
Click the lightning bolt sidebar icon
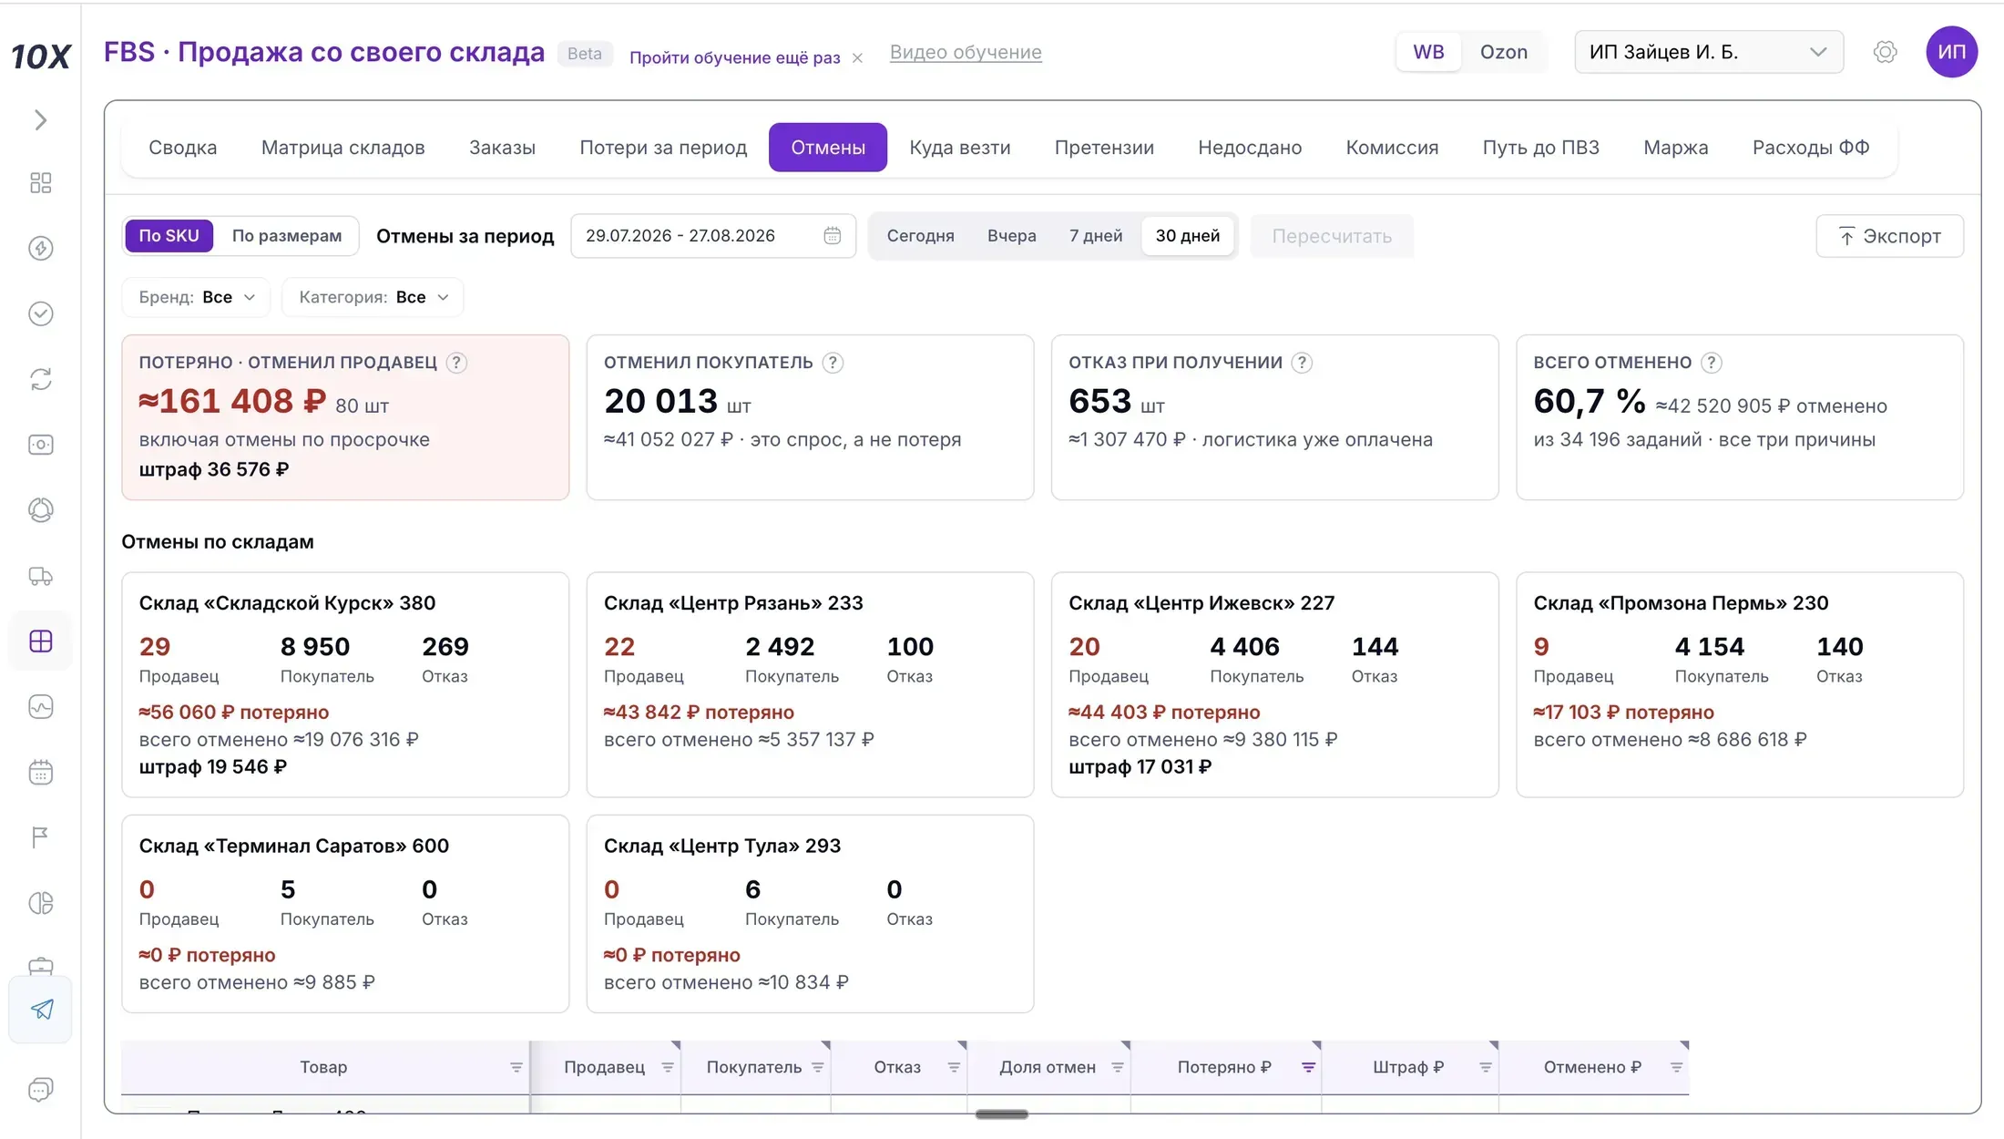point(40,248)
